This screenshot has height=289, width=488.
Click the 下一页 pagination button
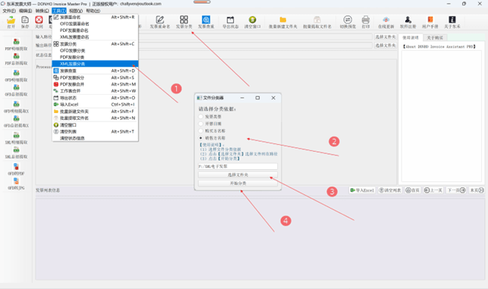coord(456,190)
